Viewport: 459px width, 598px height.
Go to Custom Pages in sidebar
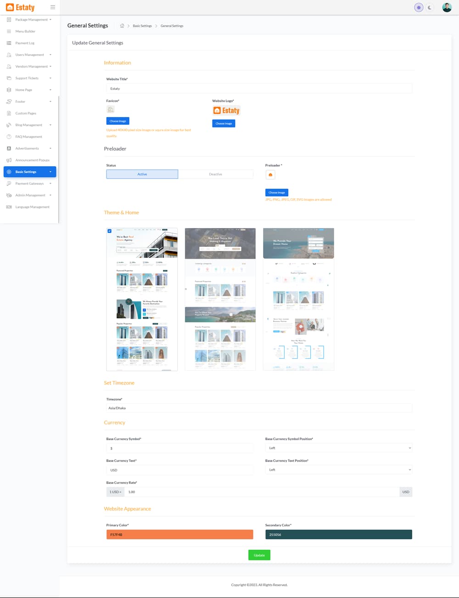click(x=26, y=113)
